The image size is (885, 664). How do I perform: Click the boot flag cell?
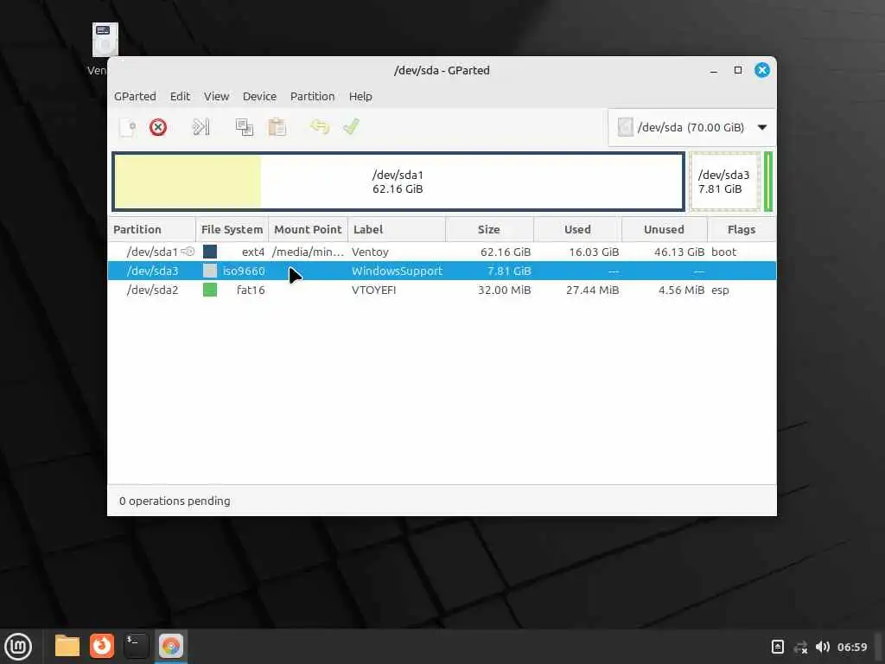pos(724,252)
